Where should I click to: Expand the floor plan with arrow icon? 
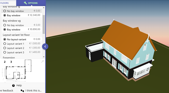42,62
